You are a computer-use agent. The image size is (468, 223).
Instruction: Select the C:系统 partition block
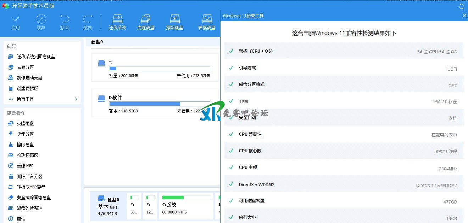click(186, 206)
